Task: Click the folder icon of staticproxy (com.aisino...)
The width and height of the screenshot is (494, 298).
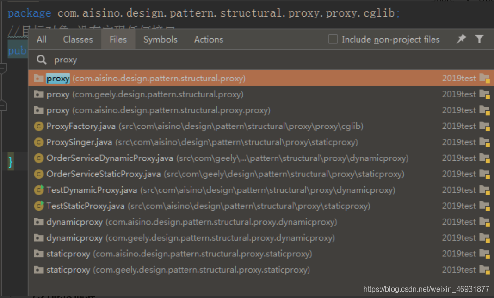Action: tap(39, 254)
